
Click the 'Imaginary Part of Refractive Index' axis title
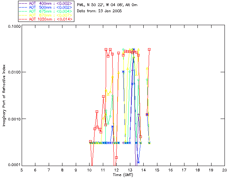click(5, 95)
